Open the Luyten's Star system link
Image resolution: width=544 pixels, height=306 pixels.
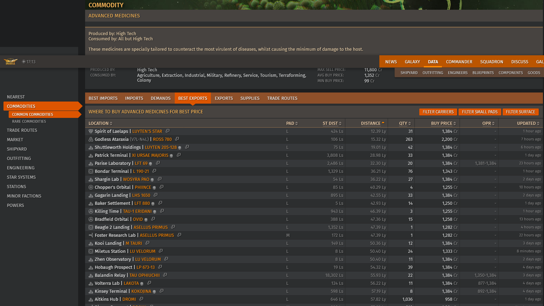(x=147, y=131)
